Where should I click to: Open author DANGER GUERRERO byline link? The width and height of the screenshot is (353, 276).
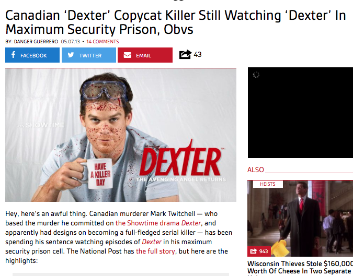point(36,42)
